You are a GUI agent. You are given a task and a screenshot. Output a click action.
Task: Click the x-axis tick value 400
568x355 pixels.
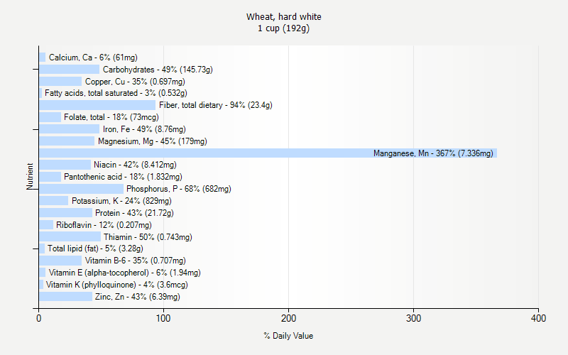pyautogui.click(x=538, y=318)
